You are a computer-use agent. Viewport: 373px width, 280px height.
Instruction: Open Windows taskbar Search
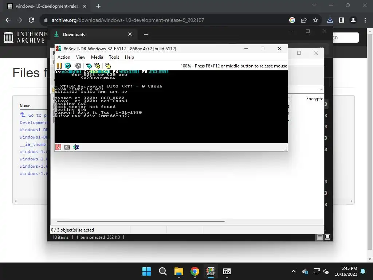click(163, 271)
